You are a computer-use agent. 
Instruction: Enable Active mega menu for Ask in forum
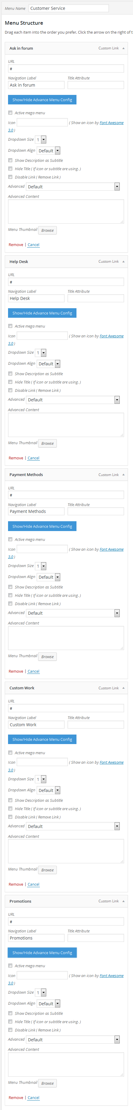[10, 113]
